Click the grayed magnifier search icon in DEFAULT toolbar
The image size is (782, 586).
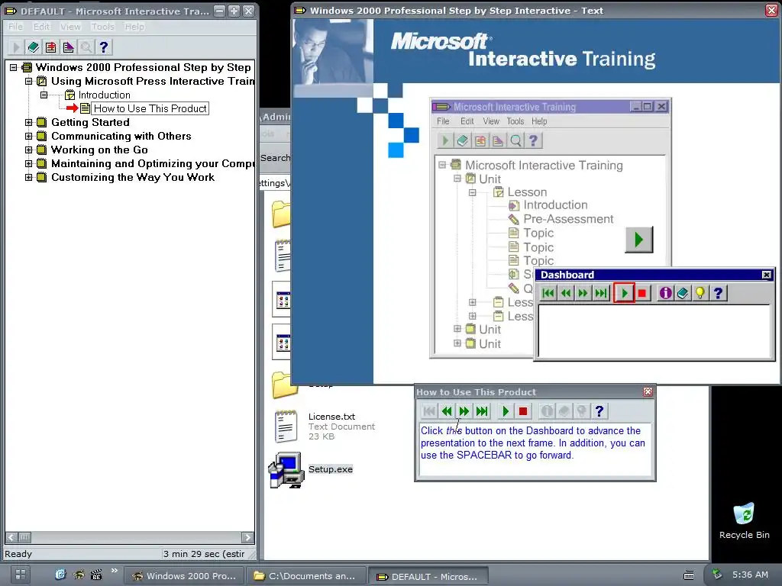click(86, 47)
